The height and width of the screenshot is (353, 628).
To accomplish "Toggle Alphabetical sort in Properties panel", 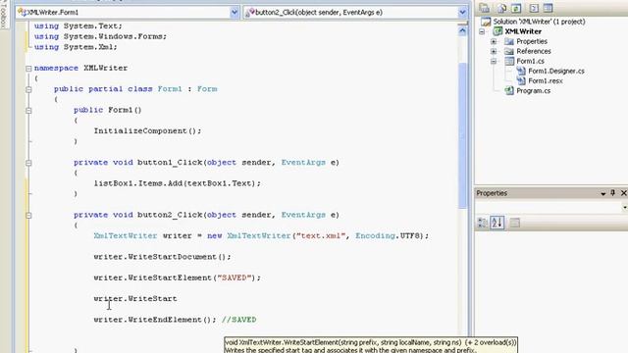I will [497, 223].
